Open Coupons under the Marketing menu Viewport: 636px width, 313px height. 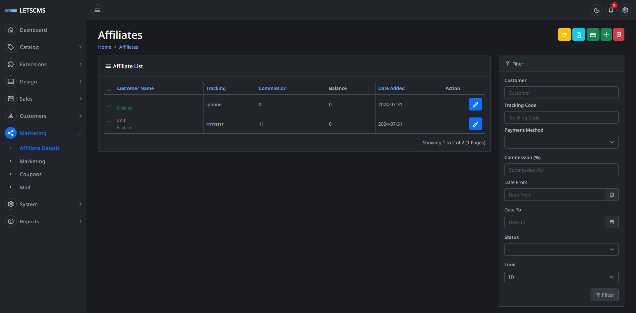(x=31, y=174)
